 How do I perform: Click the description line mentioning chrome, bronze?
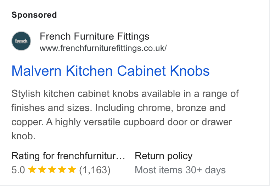118,108
